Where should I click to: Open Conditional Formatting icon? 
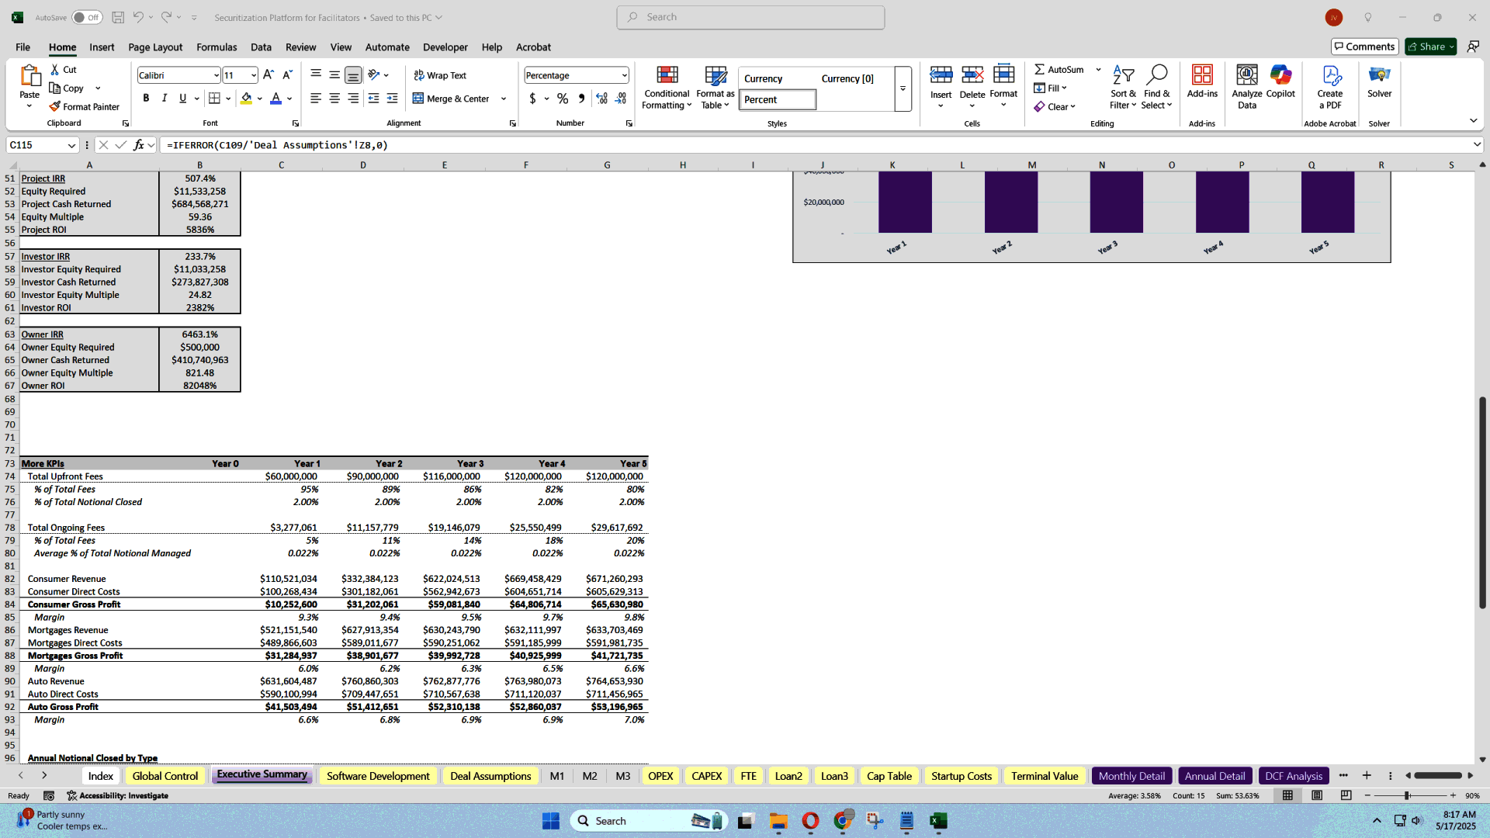pyautogui.click(x=667, y=75)
